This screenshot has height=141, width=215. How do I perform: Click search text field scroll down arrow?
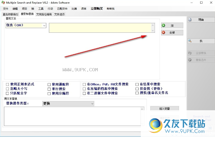click(x=153, y=30)
